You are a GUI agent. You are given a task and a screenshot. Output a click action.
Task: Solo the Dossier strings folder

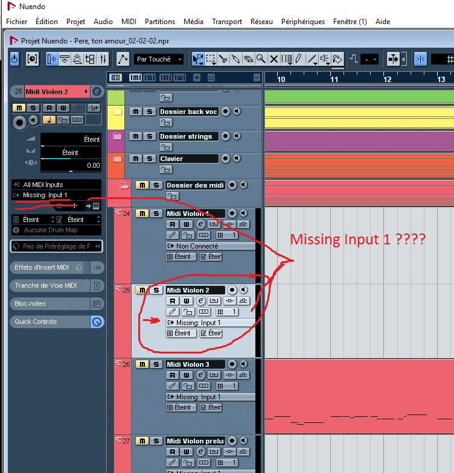pyautogui.click(x=150, y=136)
